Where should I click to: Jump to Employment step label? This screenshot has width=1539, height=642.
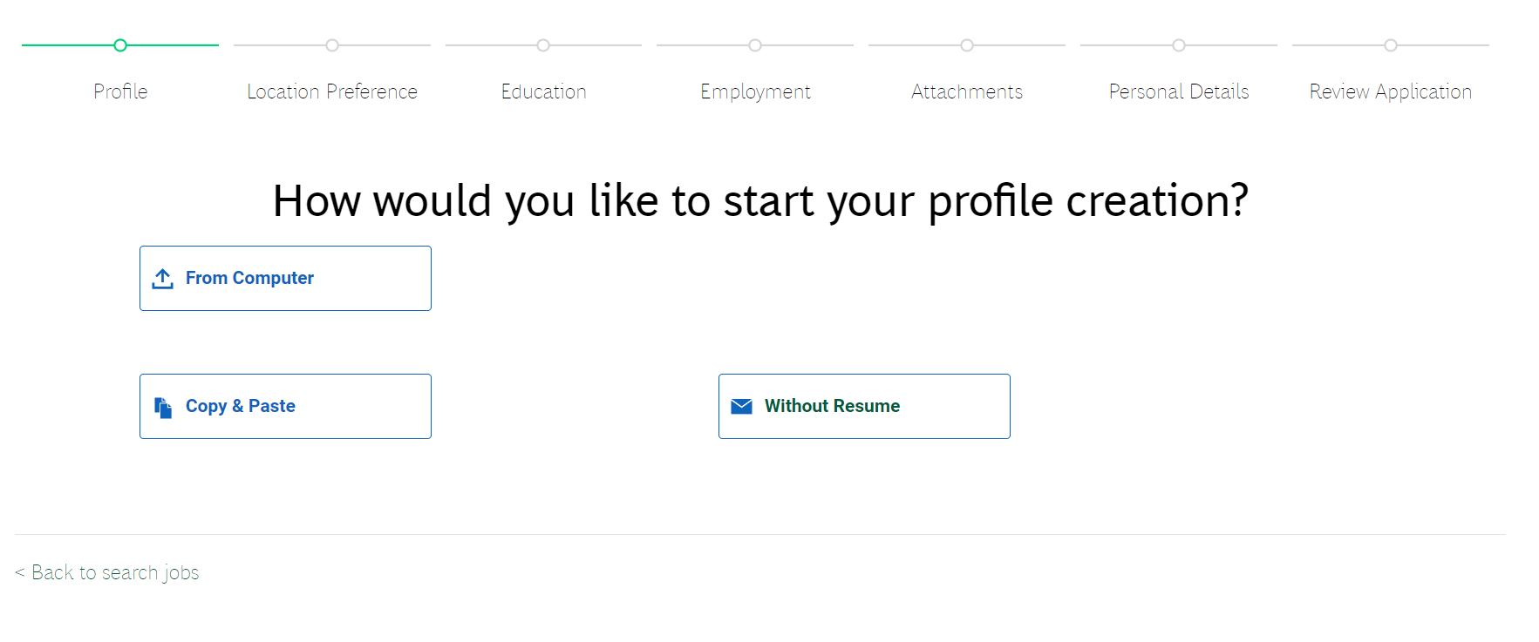coord(755,91)
